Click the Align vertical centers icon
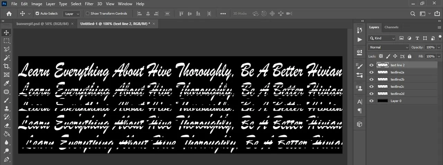 click(x=189, y=14)
